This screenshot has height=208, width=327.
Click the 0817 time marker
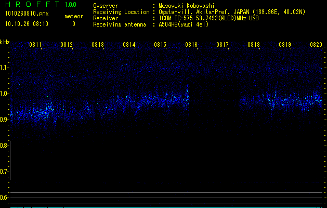coord(223,45)
